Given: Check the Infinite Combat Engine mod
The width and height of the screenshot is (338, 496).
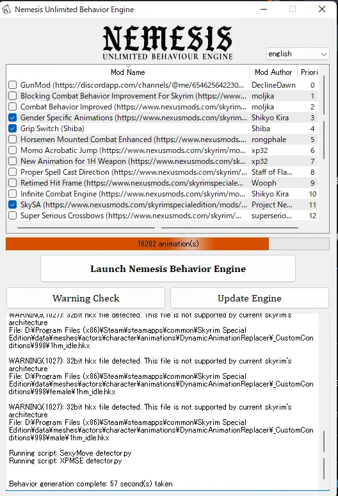Looking at the screenshot, I should pyautogui.click(x=12, y=193).
